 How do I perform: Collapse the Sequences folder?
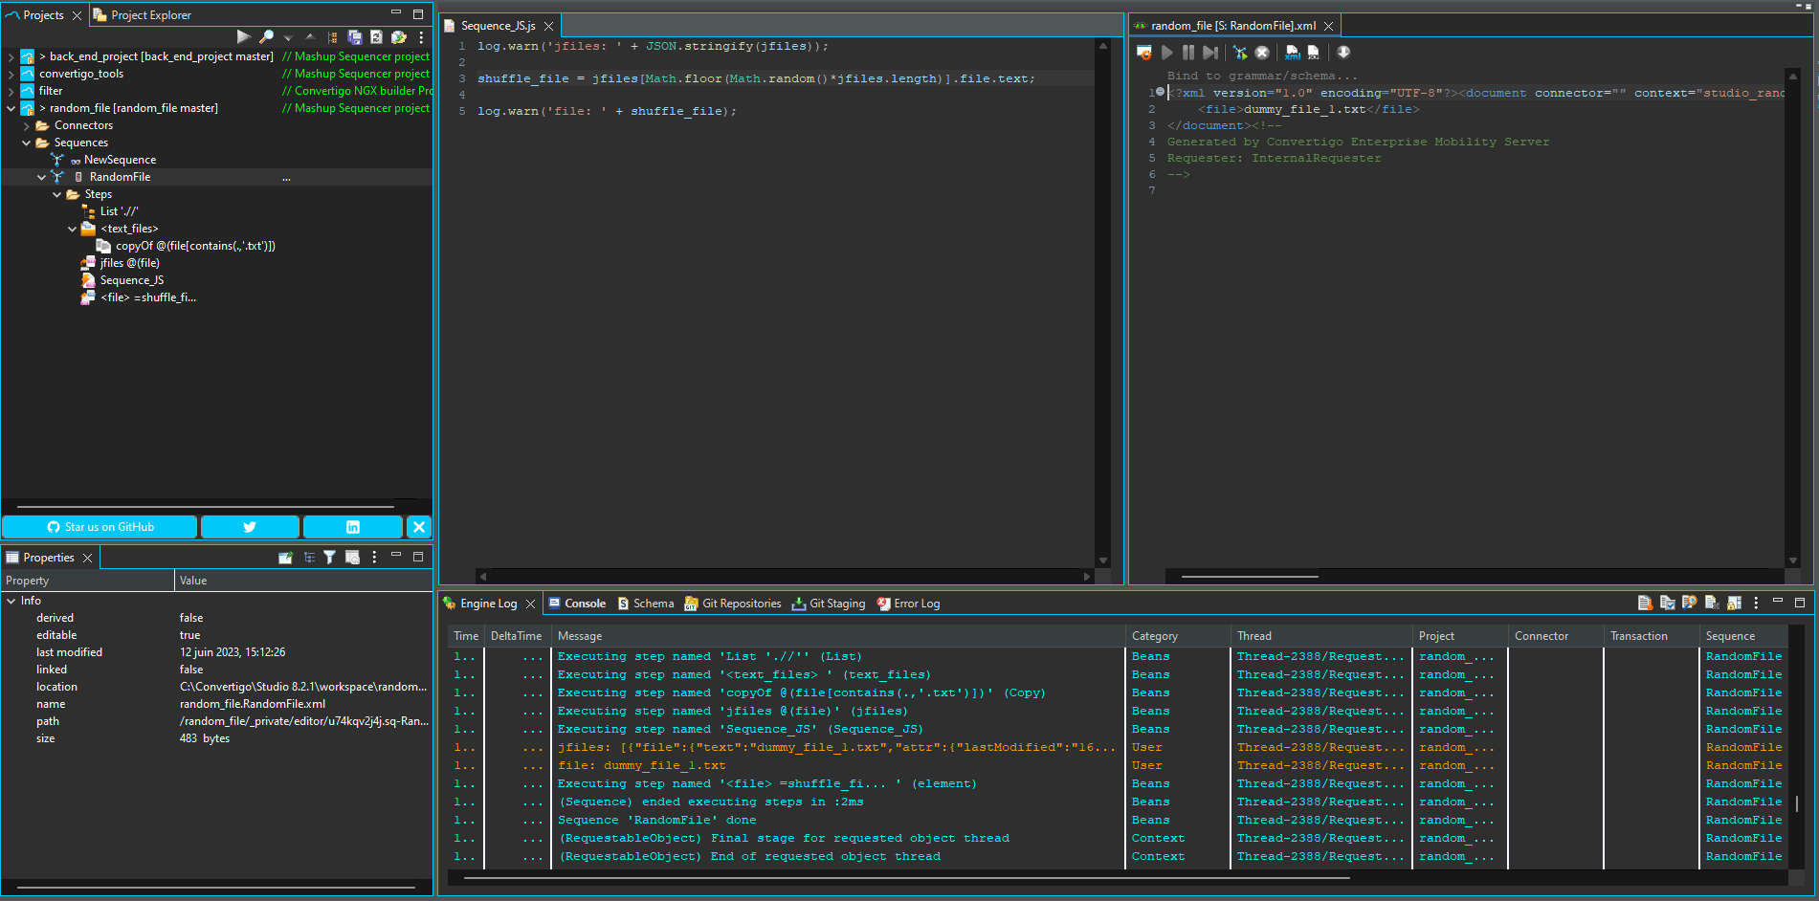point(26,143)
